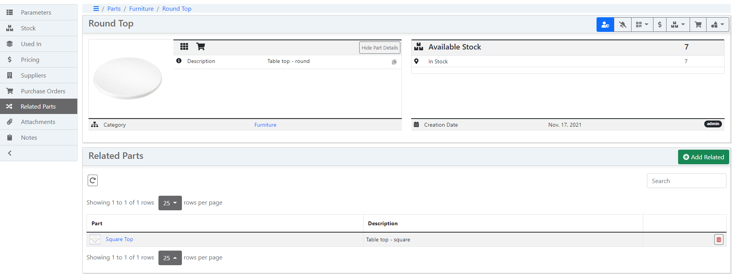Viewport: 735px width, 279px height.
Task: Click the cart icon beside the grid icon
Action: click(x=200, y=47)
